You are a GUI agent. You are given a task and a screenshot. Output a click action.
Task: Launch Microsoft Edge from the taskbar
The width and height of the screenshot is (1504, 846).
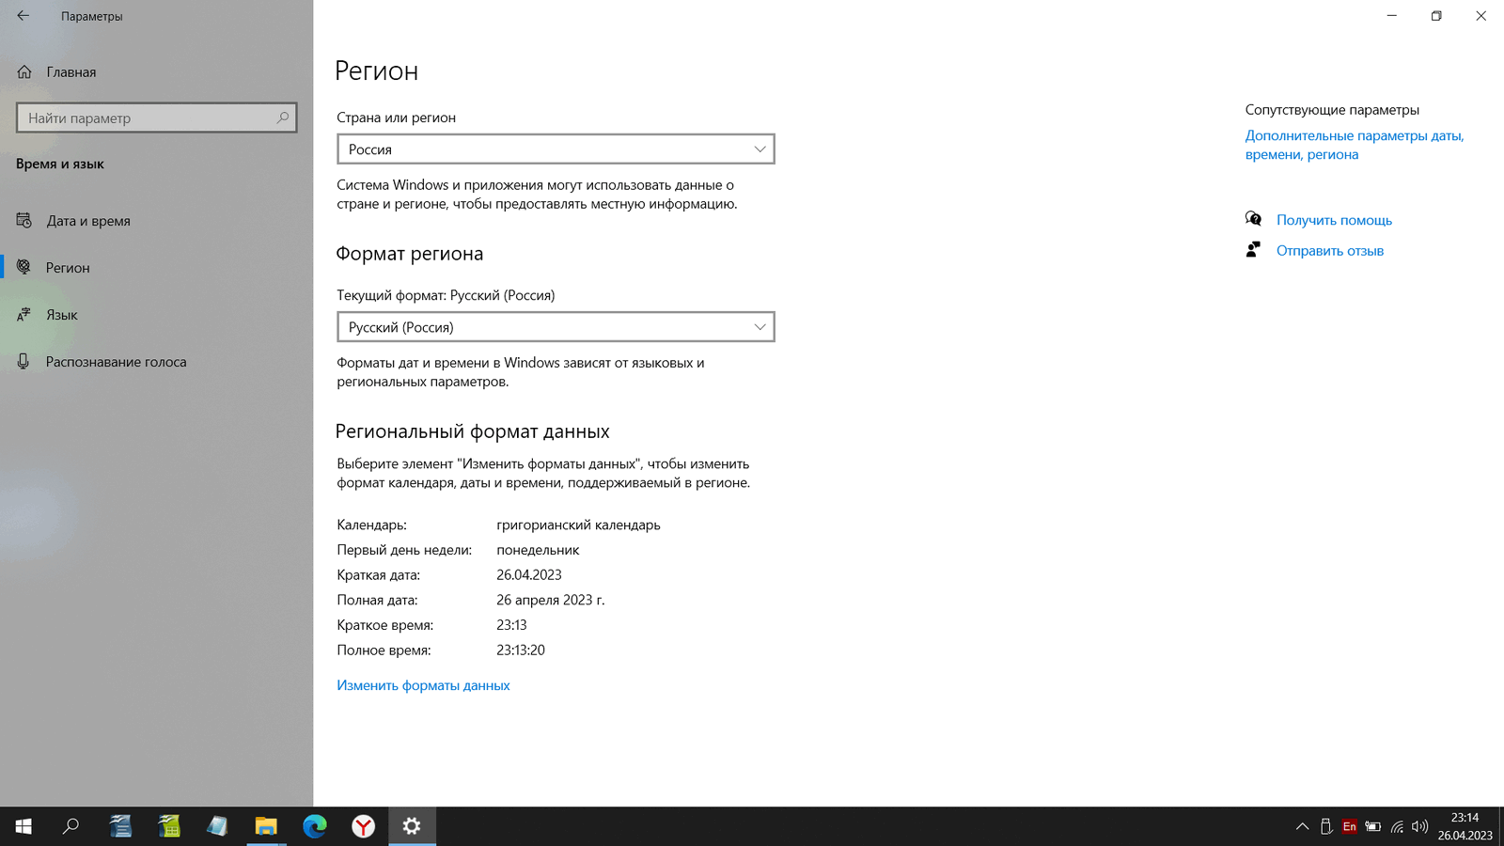pos(315,826)
